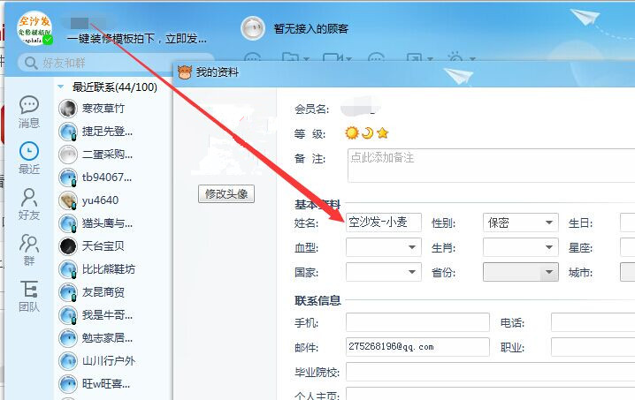Open the 好友 friends tab
This screenshot has width=635, height=400.
(29, 204)
